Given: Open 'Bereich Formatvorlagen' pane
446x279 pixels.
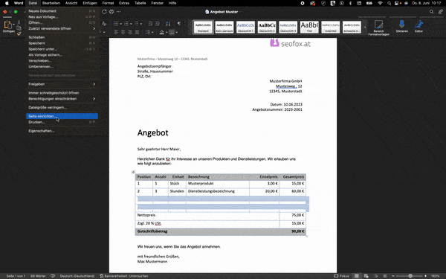Looking at the screenshot, I should 378,28.
